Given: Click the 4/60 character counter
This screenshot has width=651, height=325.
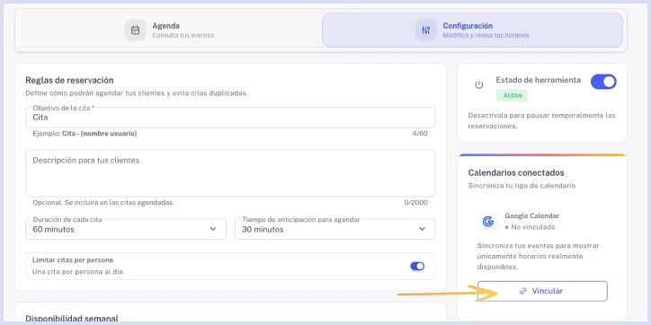Looking at the screenshot, I should coord(420,134).
